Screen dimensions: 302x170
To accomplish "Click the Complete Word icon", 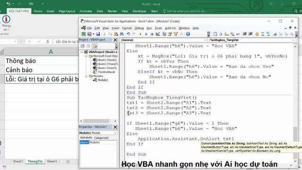I will [238, 34].
